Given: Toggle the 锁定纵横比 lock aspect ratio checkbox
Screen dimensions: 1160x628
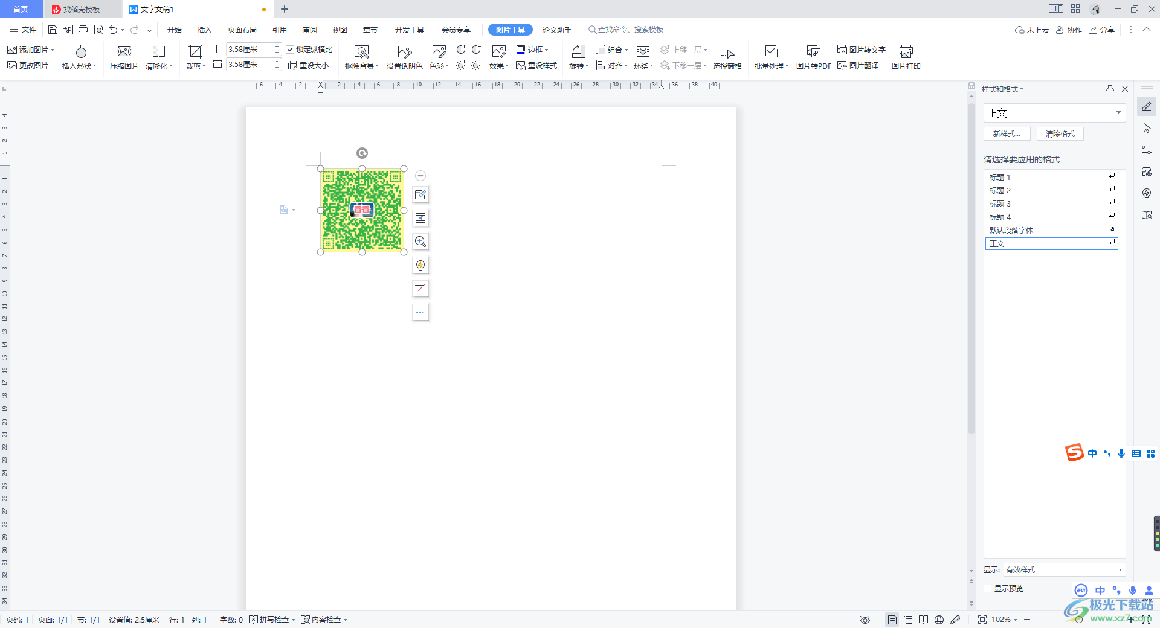Looking at the screenshot, I should (290, 50).
